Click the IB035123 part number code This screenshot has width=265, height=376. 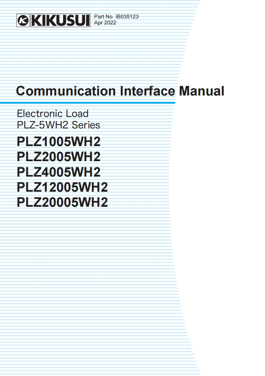click(127, 17)
